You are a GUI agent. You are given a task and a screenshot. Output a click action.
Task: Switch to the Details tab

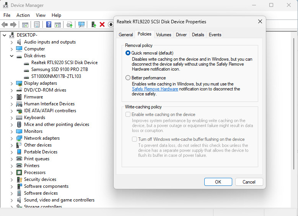click(198, 35)
